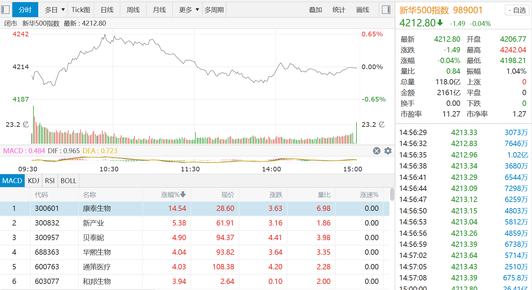Click the 市盈率 value 11.27
Screen dimensions: 532x290
point(451,114)
